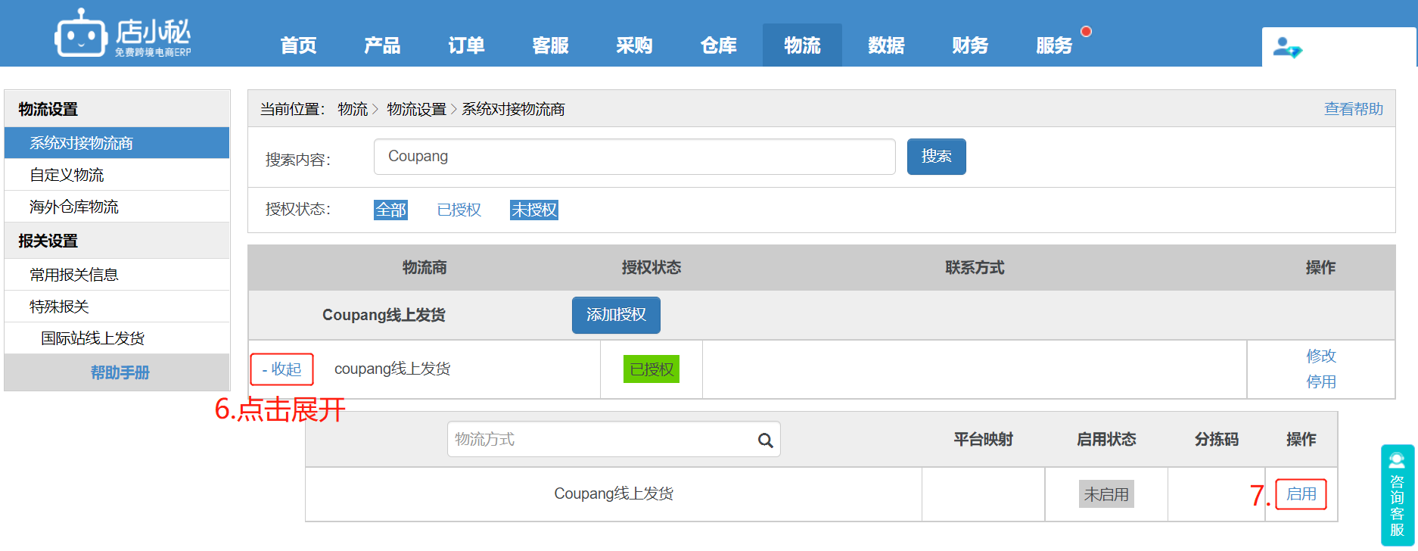This screenshot has width=1418, height=551.
Task: Click the 未启用 status badge
Action: [1106, 494]
